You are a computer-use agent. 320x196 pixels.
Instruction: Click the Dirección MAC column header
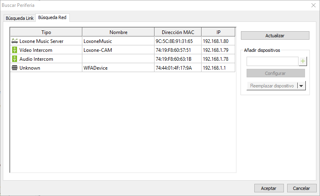[178, 32]
